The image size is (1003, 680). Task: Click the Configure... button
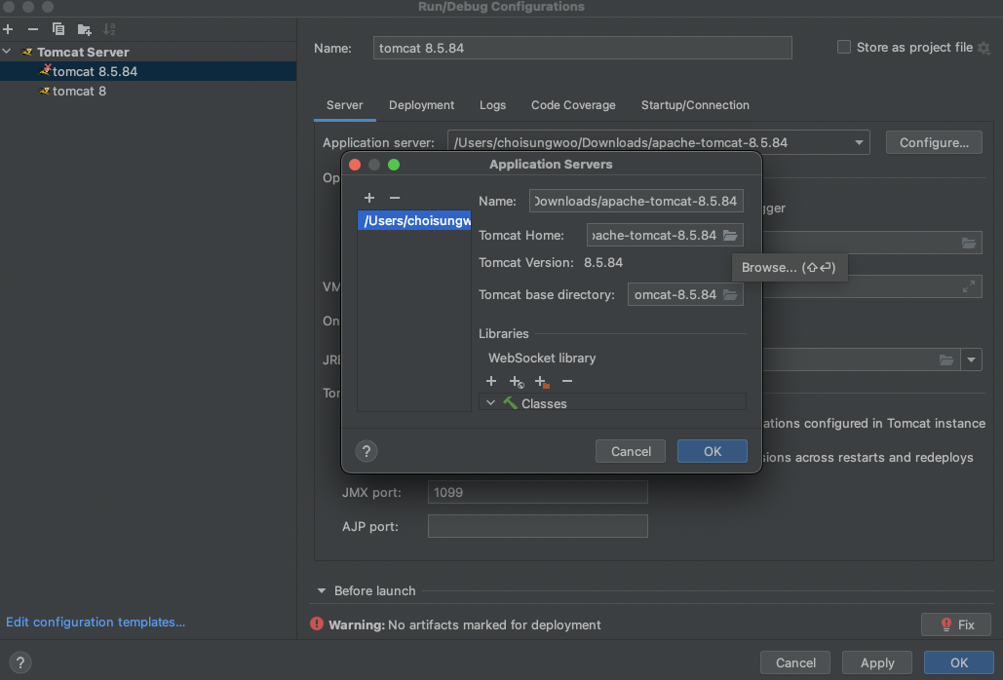coord(933,142)
